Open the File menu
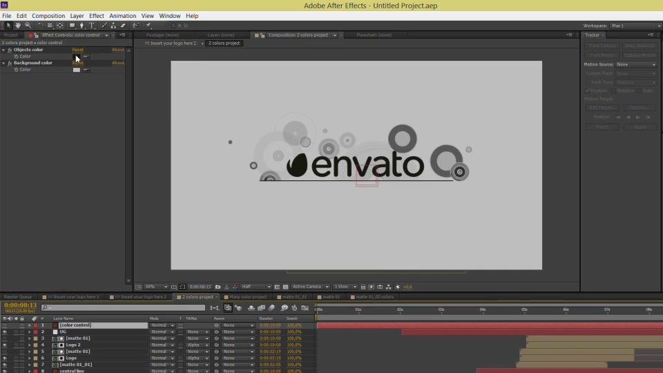The height and width of the screenshot is (373, 663). coord(7,16)
